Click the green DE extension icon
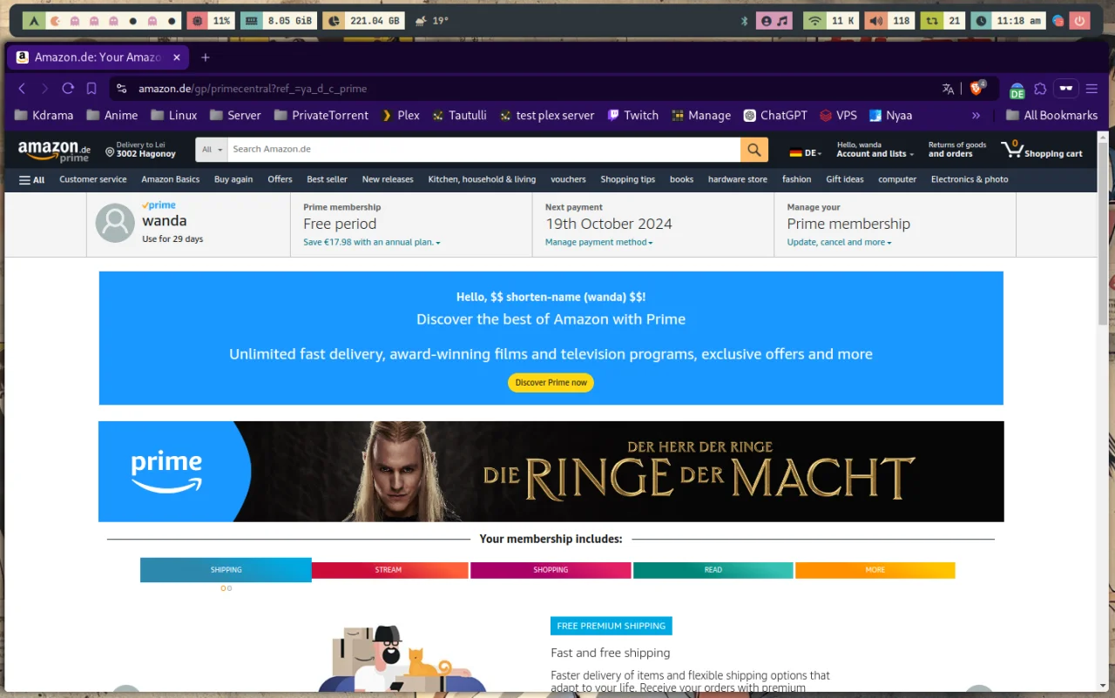 pos(1017,91)
